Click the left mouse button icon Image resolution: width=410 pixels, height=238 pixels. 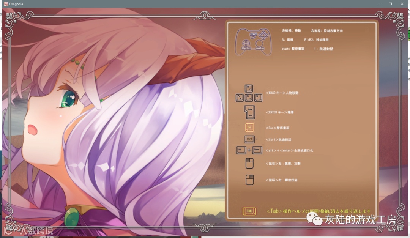(x=249, y=164)
